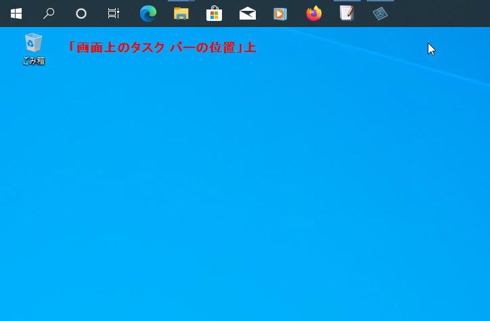Screen dimensions: 490x321
Task: Open the Windows Start menu
Action: pyautogui.click(x=16, y=14)
